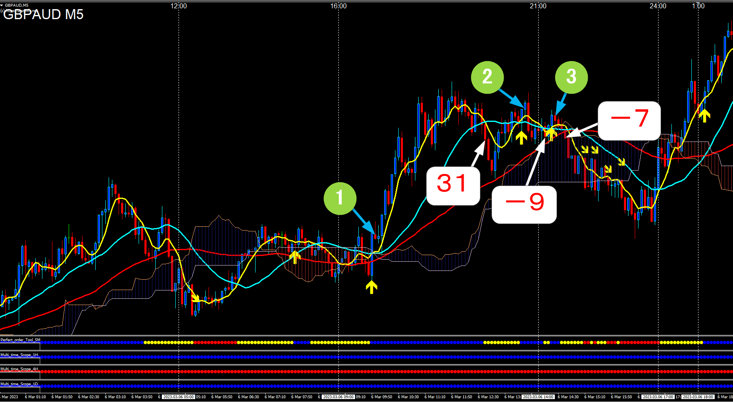
Task: Click the 2023.03.06 14:00 vertical line date label
Action: 538,397
